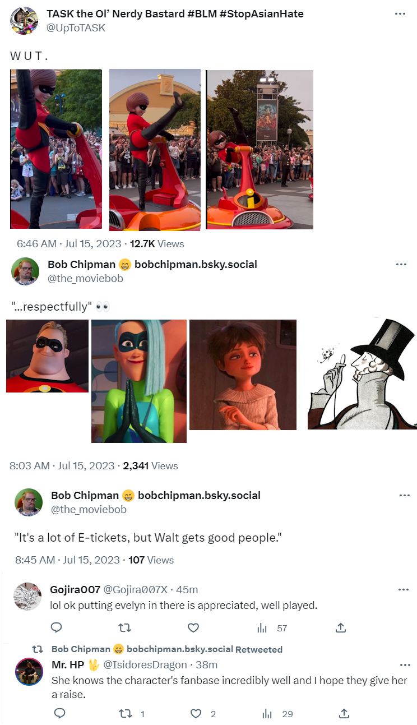Open more options on the E-tickets tweet

coord(404,496)
